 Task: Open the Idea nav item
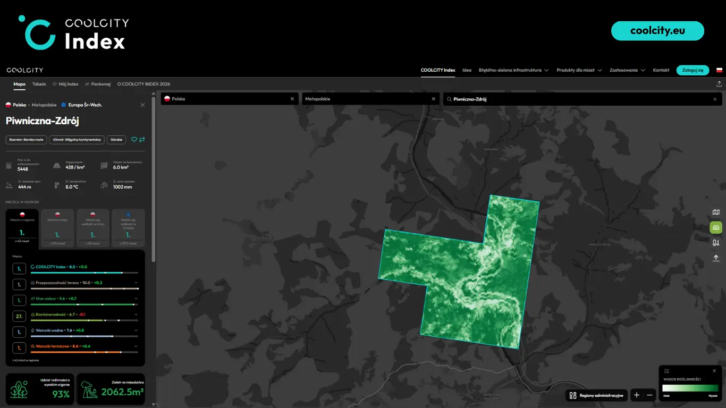coord(467,70)
